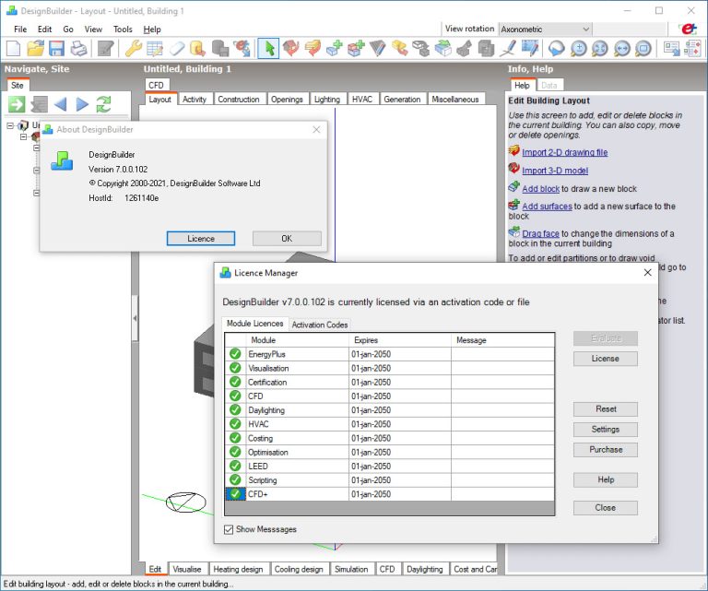Click Close button in Licence Manager
Screen dimensions: 708x591
pyautogui.click(x=605, y=508)
